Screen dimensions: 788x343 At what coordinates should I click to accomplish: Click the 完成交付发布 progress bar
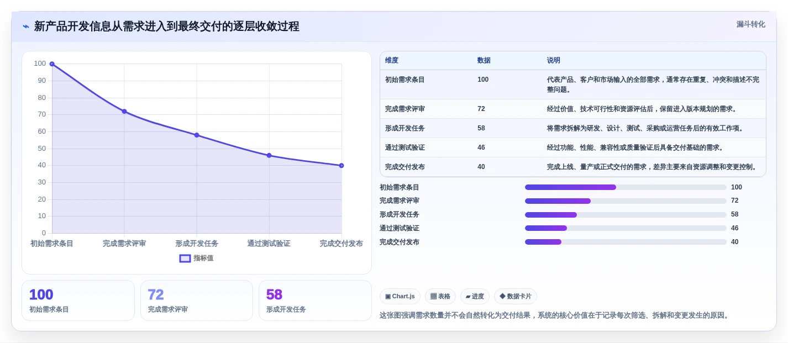[x=626, y=242]
